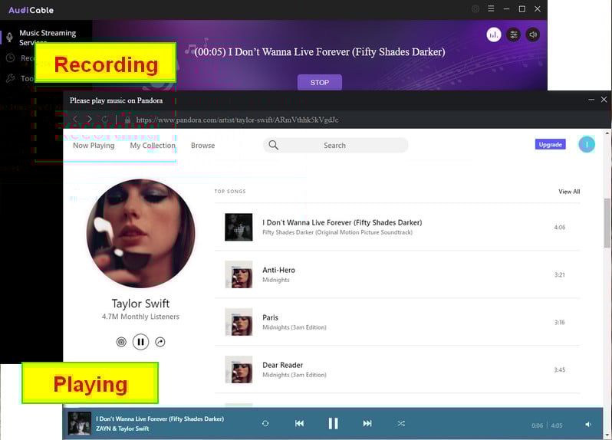Click the clock icon in AudiCable sidebar
Screen dimensions: 612x440
[x=10, y=58]
